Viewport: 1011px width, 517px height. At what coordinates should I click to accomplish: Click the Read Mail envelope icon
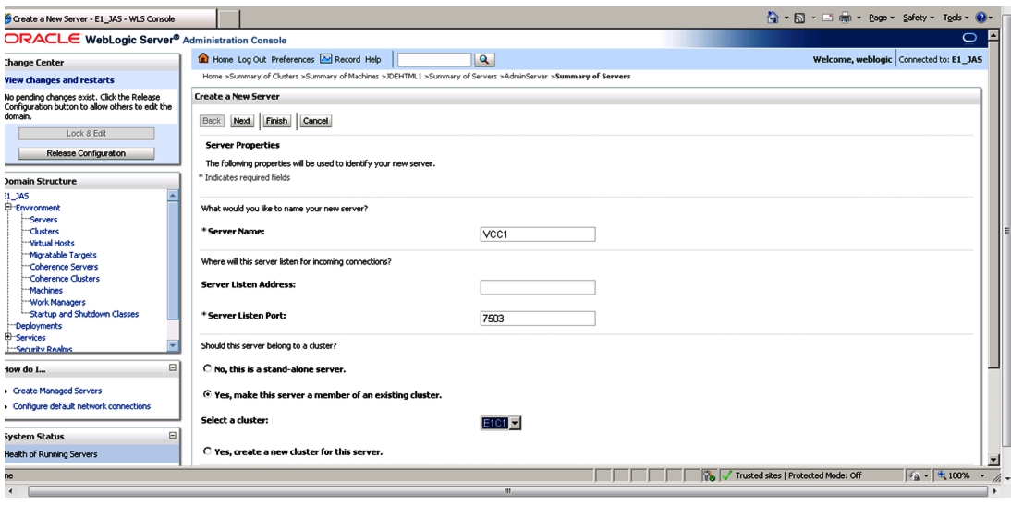828,18
